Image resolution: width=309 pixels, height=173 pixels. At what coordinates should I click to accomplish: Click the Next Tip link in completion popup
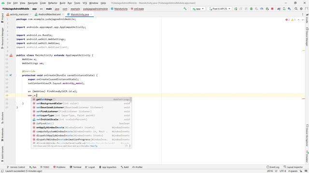(94, 146)
